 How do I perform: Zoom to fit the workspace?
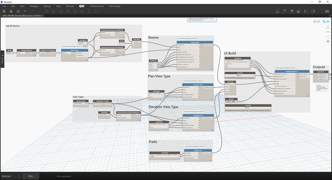pos(328,28)
